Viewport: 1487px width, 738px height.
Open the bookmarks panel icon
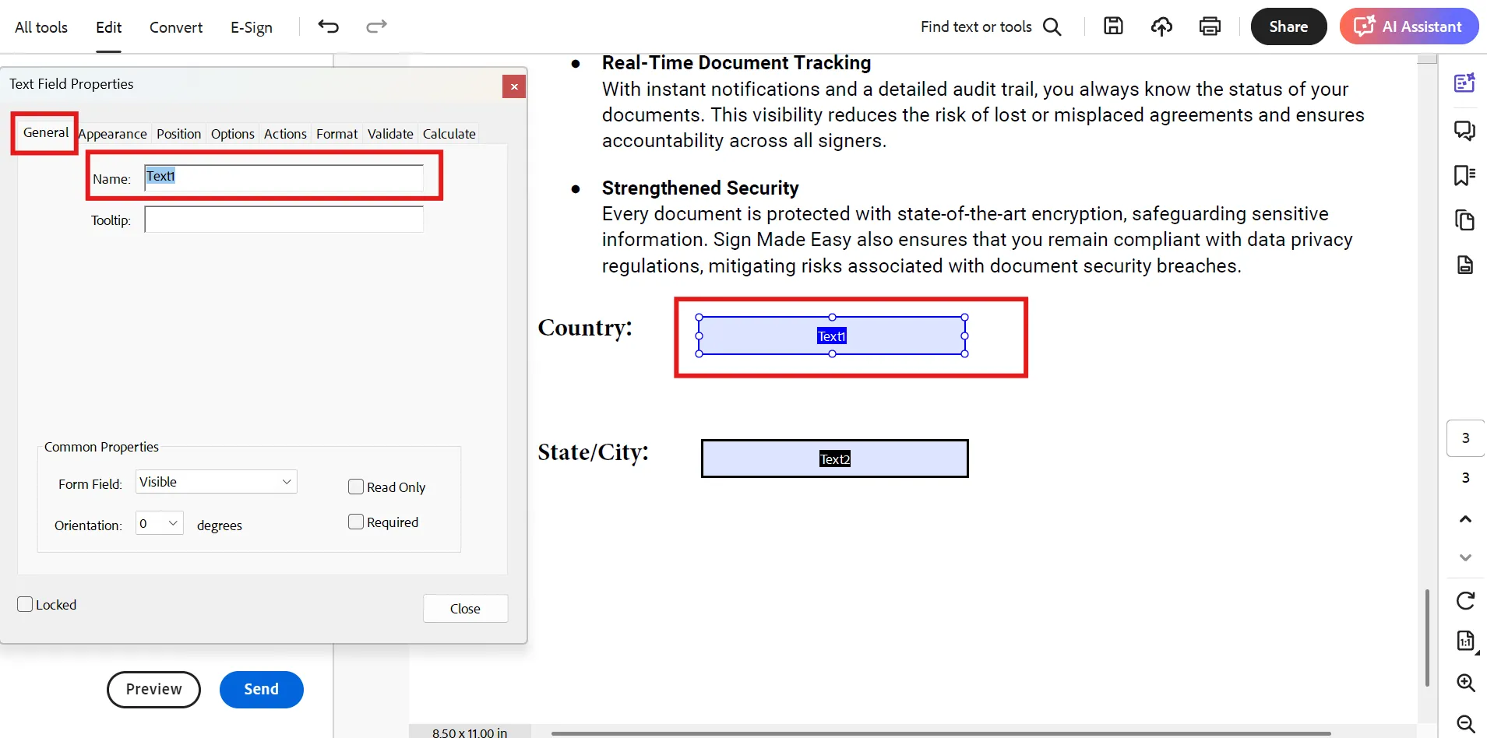tap(1464, 175)
